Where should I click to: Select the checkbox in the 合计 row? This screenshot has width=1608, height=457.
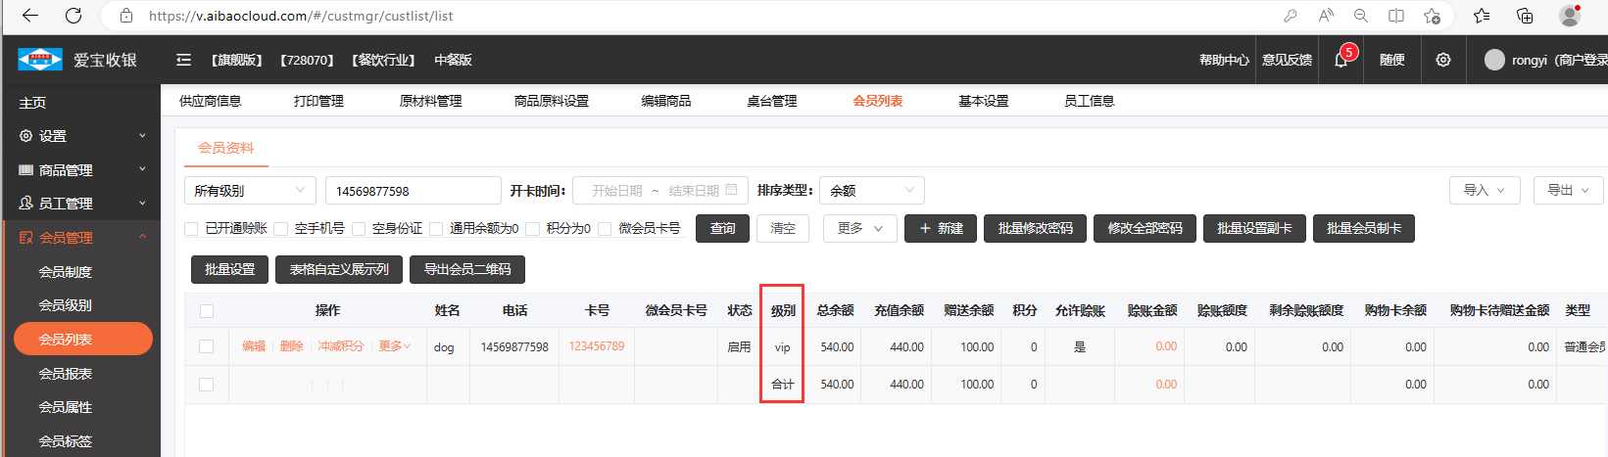206,385
